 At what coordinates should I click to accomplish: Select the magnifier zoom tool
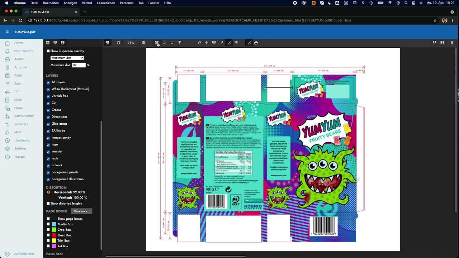click(199, 43)
